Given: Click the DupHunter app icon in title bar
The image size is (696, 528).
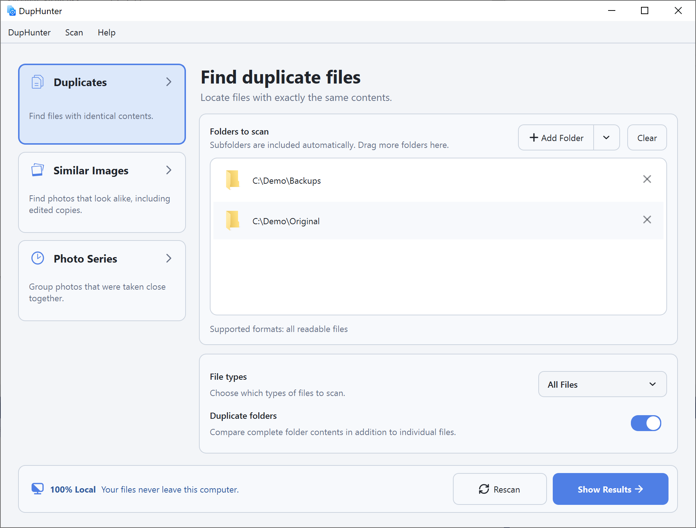Looking at the screenshot, I should point(12,11).
